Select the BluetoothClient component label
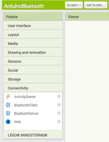This screenshot has width=109, height=142. [26, 105]
